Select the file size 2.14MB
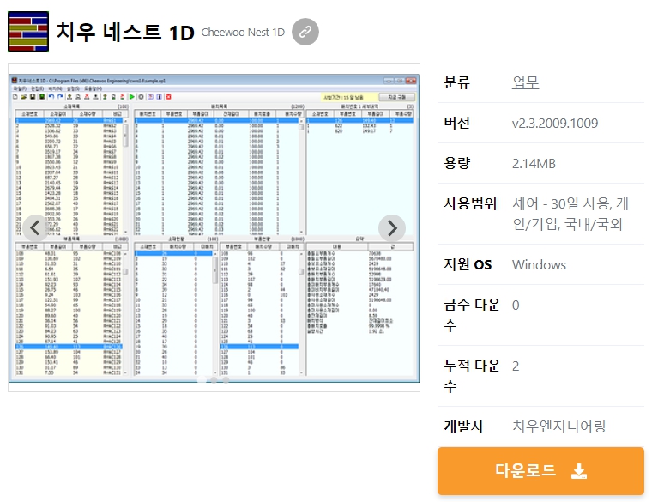The height and width of the screenshot is (502, 652). coord(534,163)
